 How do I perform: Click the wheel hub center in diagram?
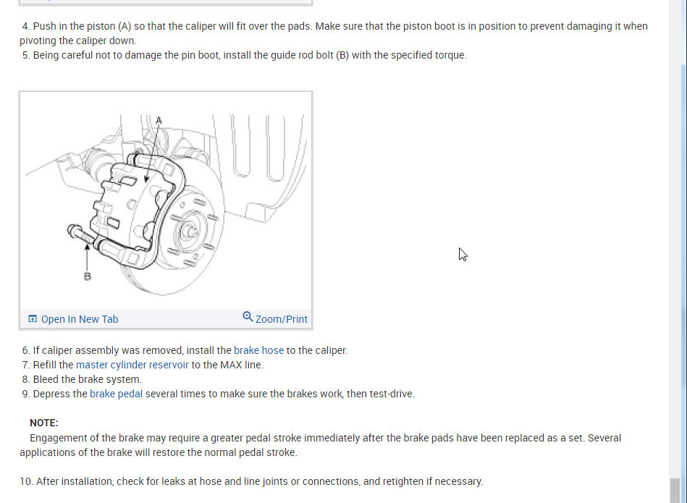[x=189, y=231]
